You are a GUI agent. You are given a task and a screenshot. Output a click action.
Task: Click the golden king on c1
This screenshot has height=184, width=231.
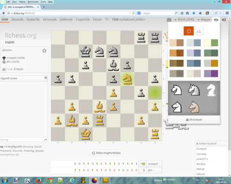85,134
